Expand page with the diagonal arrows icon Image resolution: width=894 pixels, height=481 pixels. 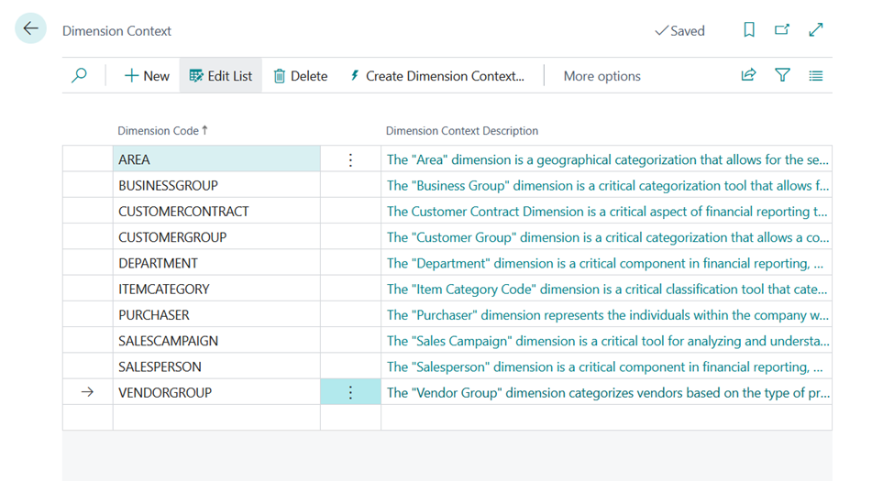coord(816,30)
